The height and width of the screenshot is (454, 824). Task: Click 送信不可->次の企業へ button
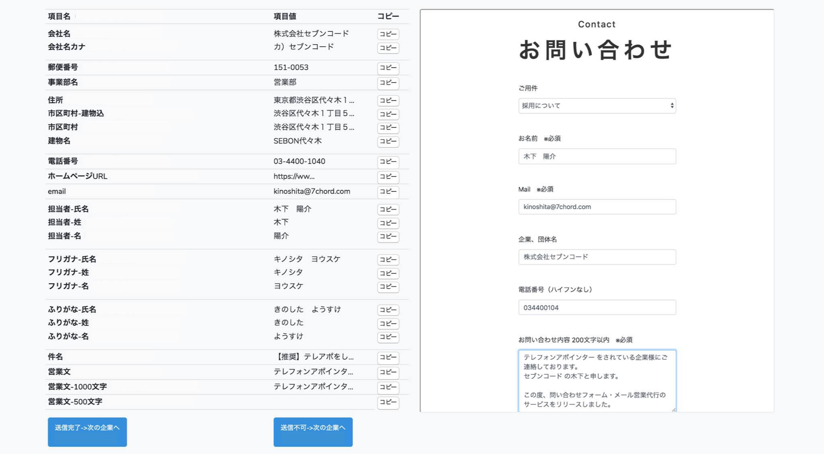[x=313, y=431]
